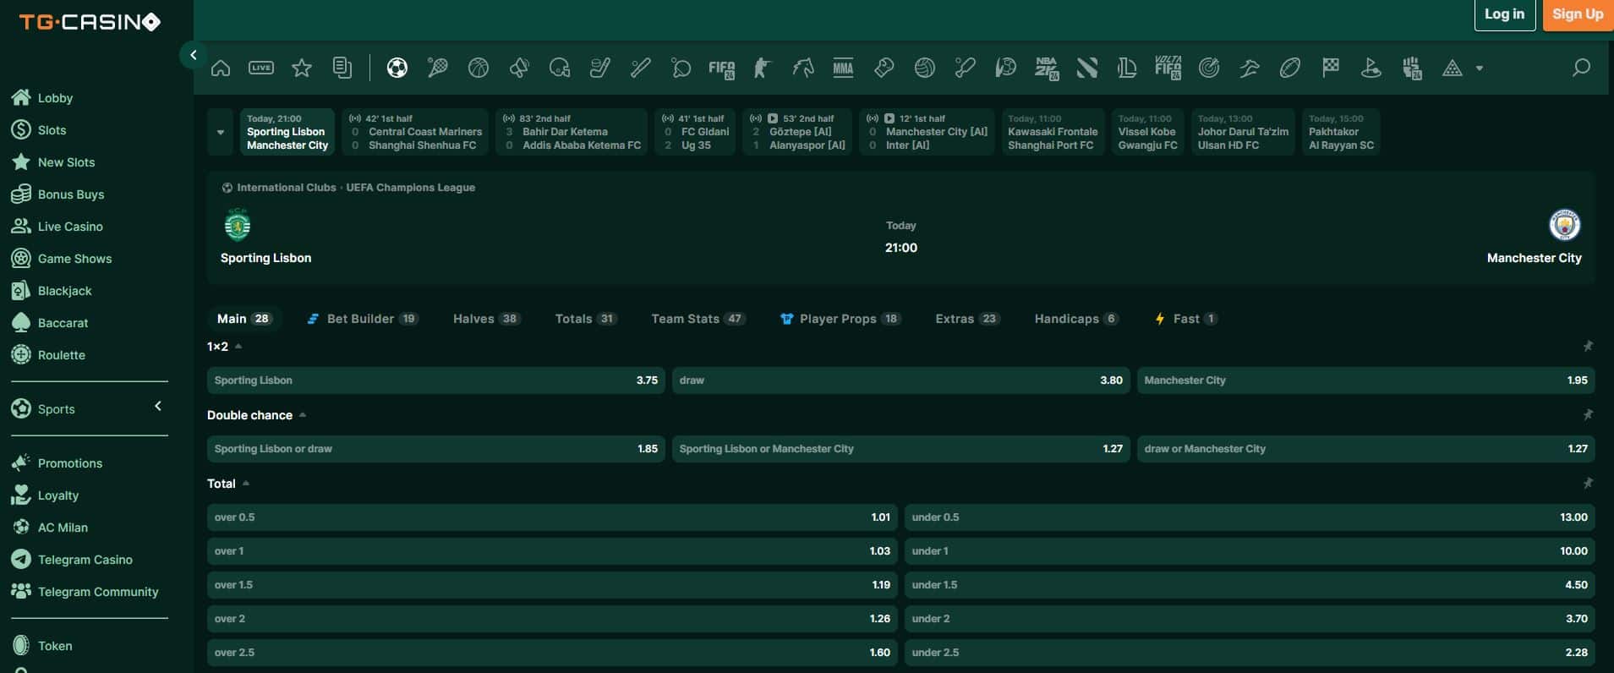The height and width of the screenshot is (673, 1614).
Task: Select the snooker triangle sport icon
Action: point(1453,68)
